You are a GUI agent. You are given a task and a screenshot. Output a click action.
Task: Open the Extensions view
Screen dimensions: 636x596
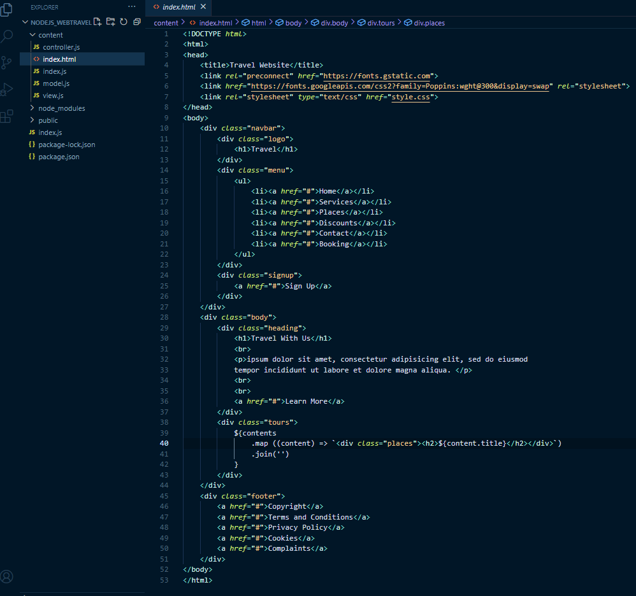(6, 117)
